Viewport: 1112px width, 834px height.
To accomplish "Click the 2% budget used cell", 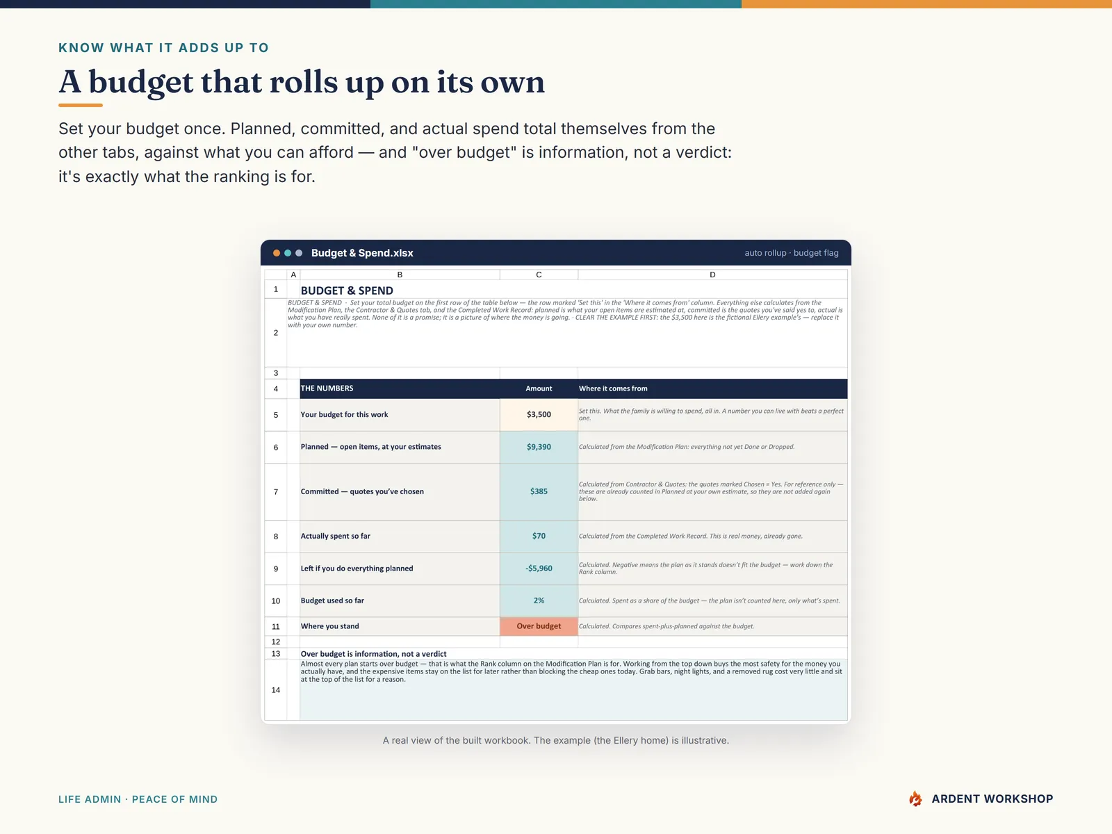I will click(x=539, y=600).
